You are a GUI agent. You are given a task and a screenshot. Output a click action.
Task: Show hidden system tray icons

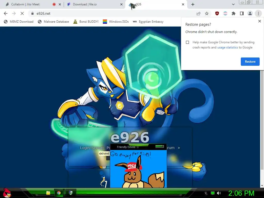coord(206,193)
